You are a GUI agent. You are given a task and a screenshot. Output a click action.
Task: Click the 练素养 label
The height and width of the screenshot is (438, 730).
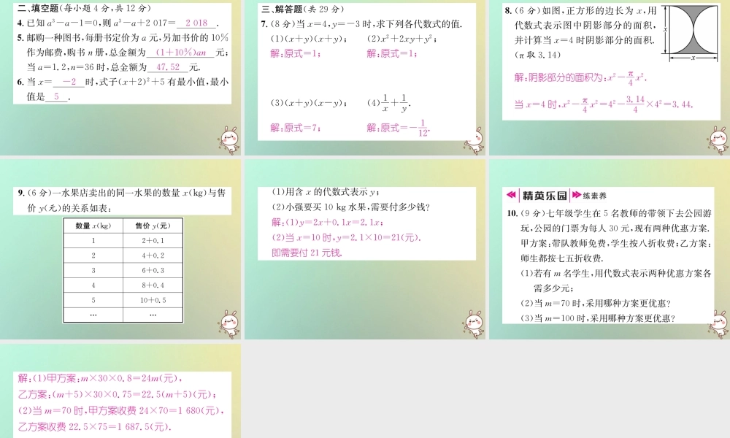point(594,196)
